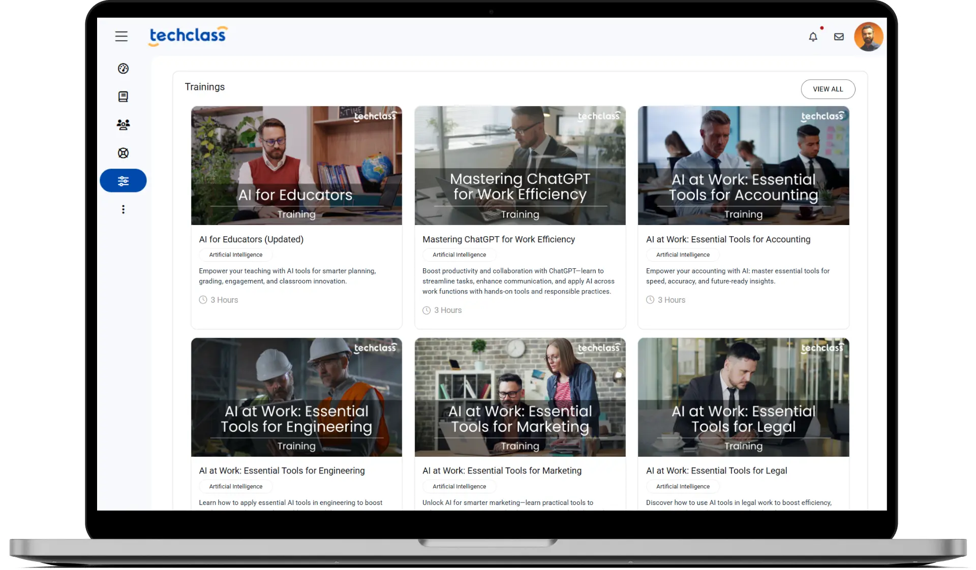Image resolution: width=976 pixels, height=570 pixels.
Task: Click AI at Work: Essential Tools for Accounting title
Action: click(728, 239)
